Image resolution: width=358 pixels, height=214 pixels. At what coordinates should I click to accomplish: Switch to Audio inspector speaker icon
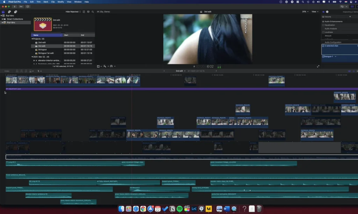point(323,12)
